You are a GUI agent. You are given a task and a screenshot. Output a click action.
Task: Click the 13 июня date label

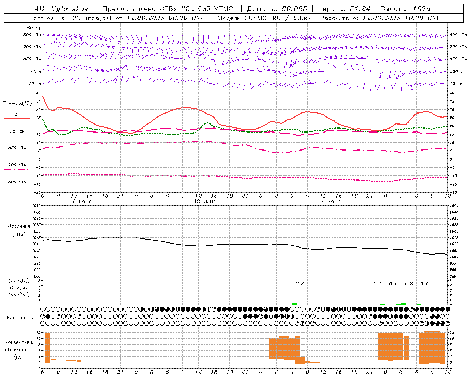(205, 201)
